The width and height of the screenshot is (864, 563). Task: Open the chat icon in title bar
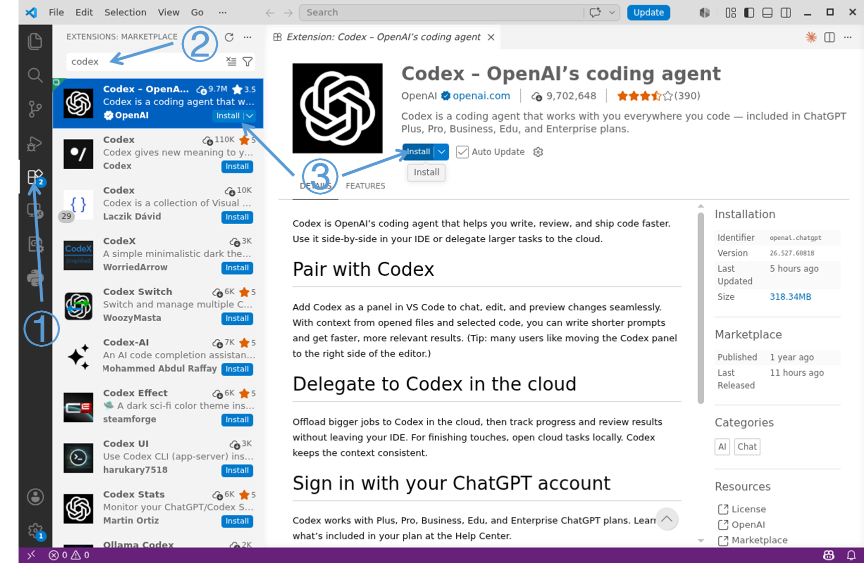click(x=595, y=13)
